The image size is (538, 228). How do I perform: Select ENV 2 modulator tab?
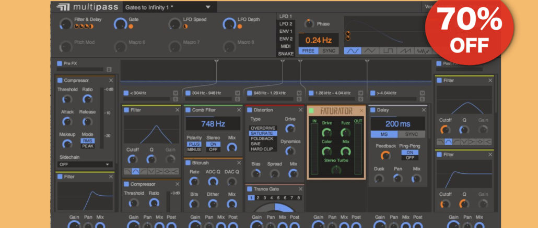(x=286, y=39)
